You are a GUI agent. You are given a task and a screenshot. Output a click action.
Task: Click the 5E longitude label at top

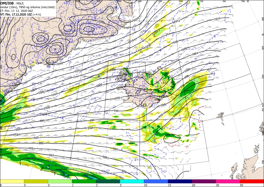point(248,1)
